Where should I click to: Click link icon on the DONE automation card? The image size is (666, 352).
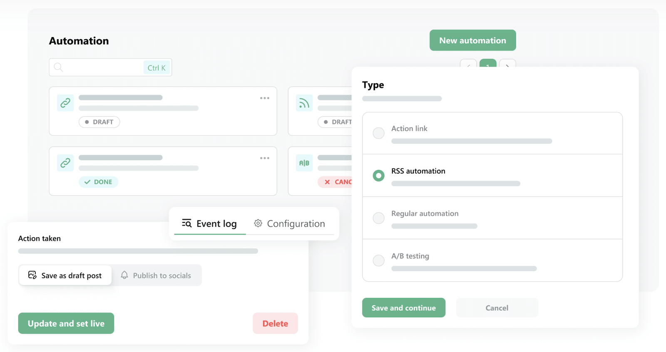coord(65,163)
